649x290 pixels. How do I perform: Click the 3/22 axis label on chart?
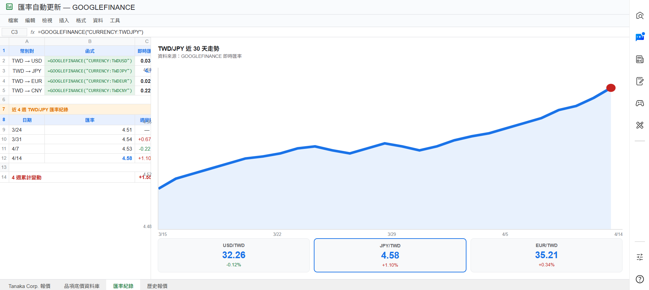277,234
